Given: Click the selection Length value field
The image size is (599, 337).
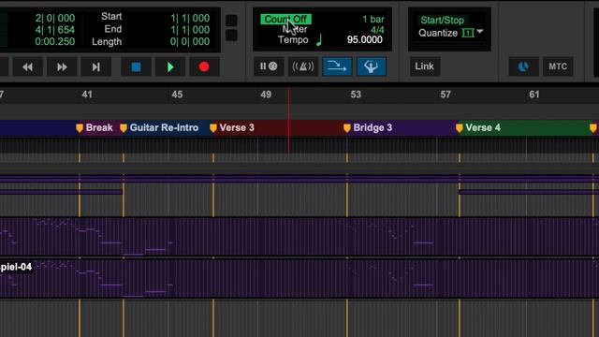Looking at the screenshot, I should [190, 41].
